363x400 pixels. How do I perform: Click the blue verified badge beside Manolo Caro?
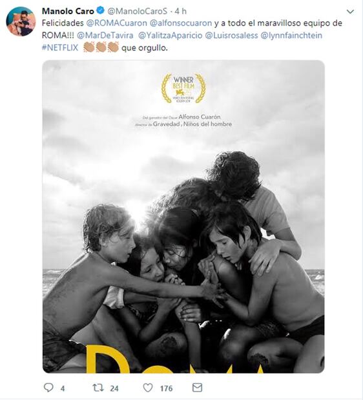tap(100, 10)
